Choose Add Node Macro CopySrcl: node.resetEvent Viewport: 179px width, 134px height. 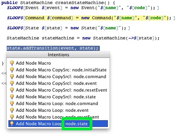click(x=58, y=90)
